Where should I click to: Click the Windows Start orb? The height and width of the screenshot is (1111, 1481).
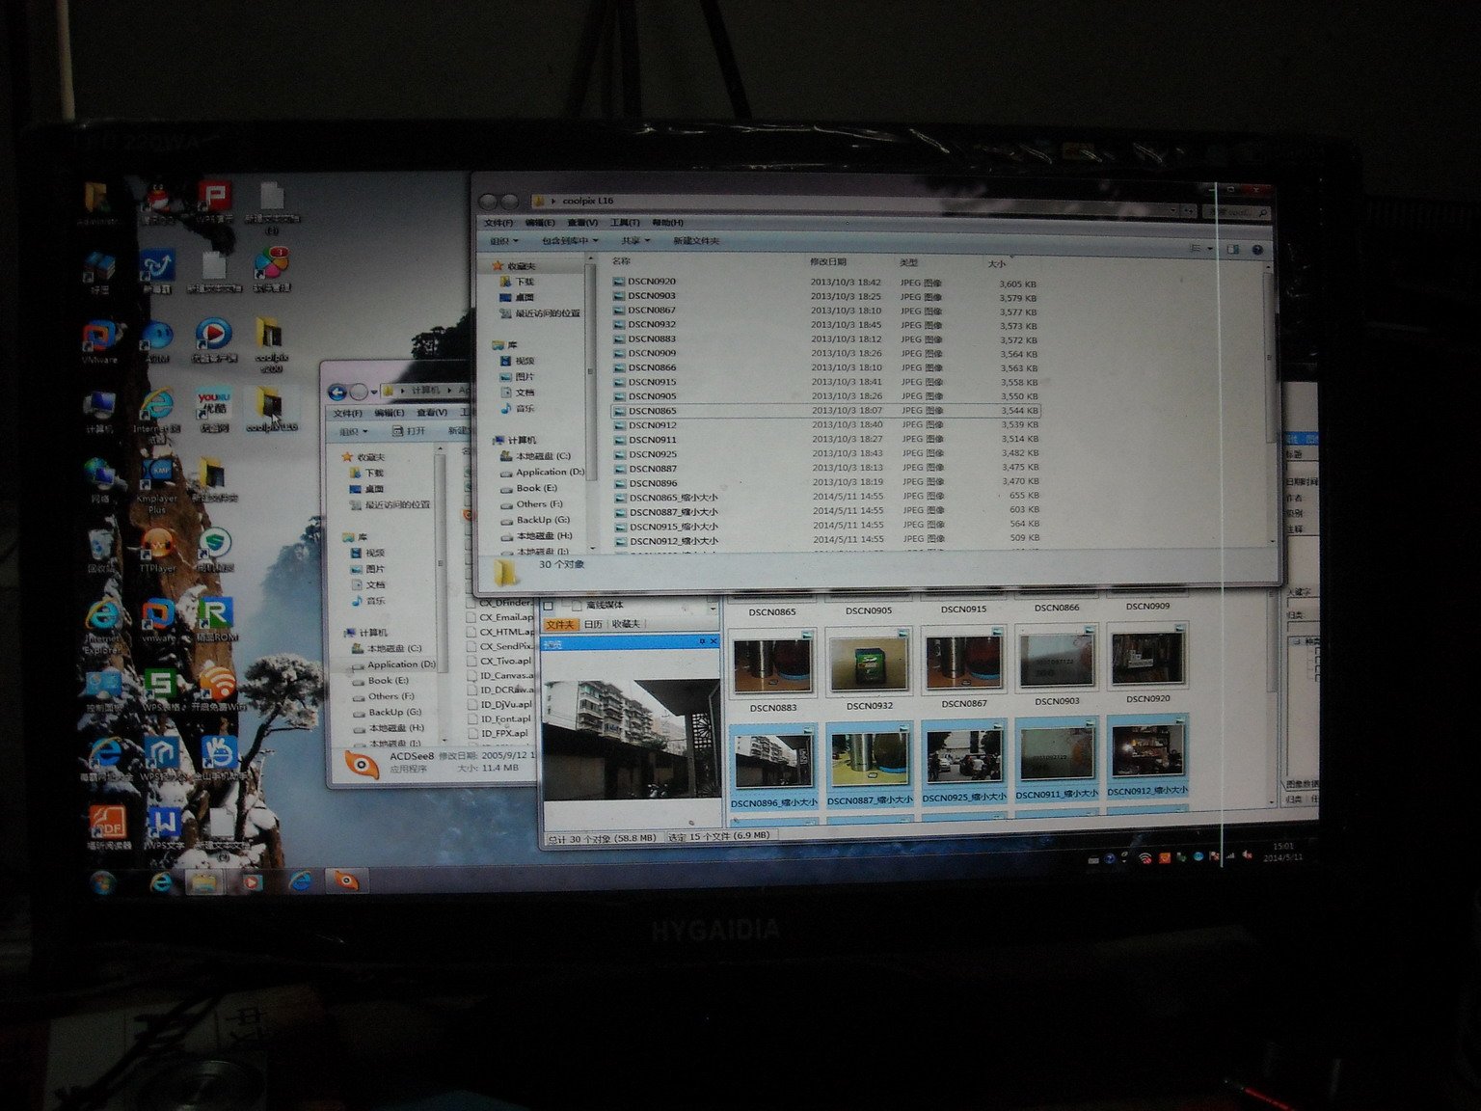pyautogui.click(x=103, y=881)
